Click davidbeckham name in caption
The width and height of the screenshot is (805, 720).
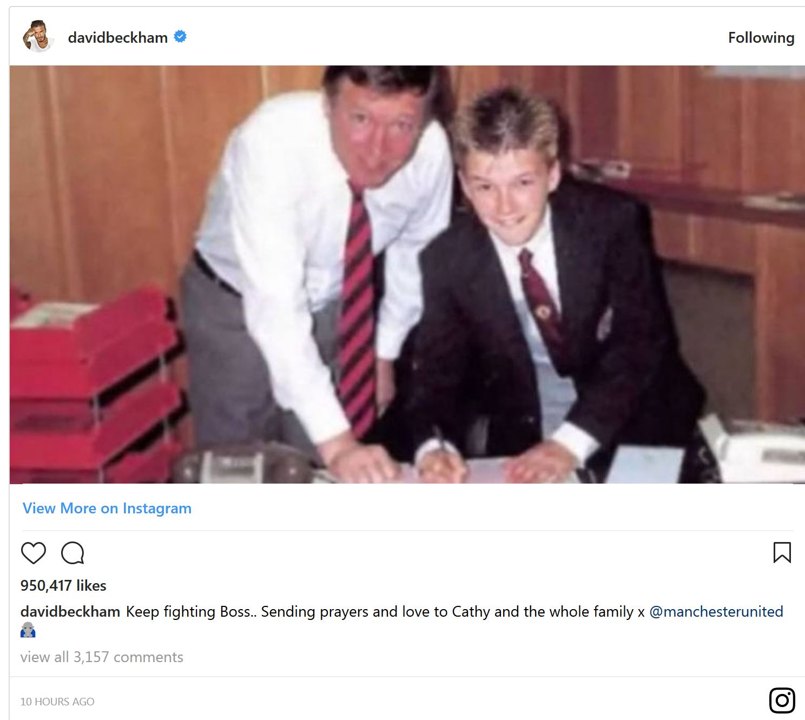pos(70,611)
